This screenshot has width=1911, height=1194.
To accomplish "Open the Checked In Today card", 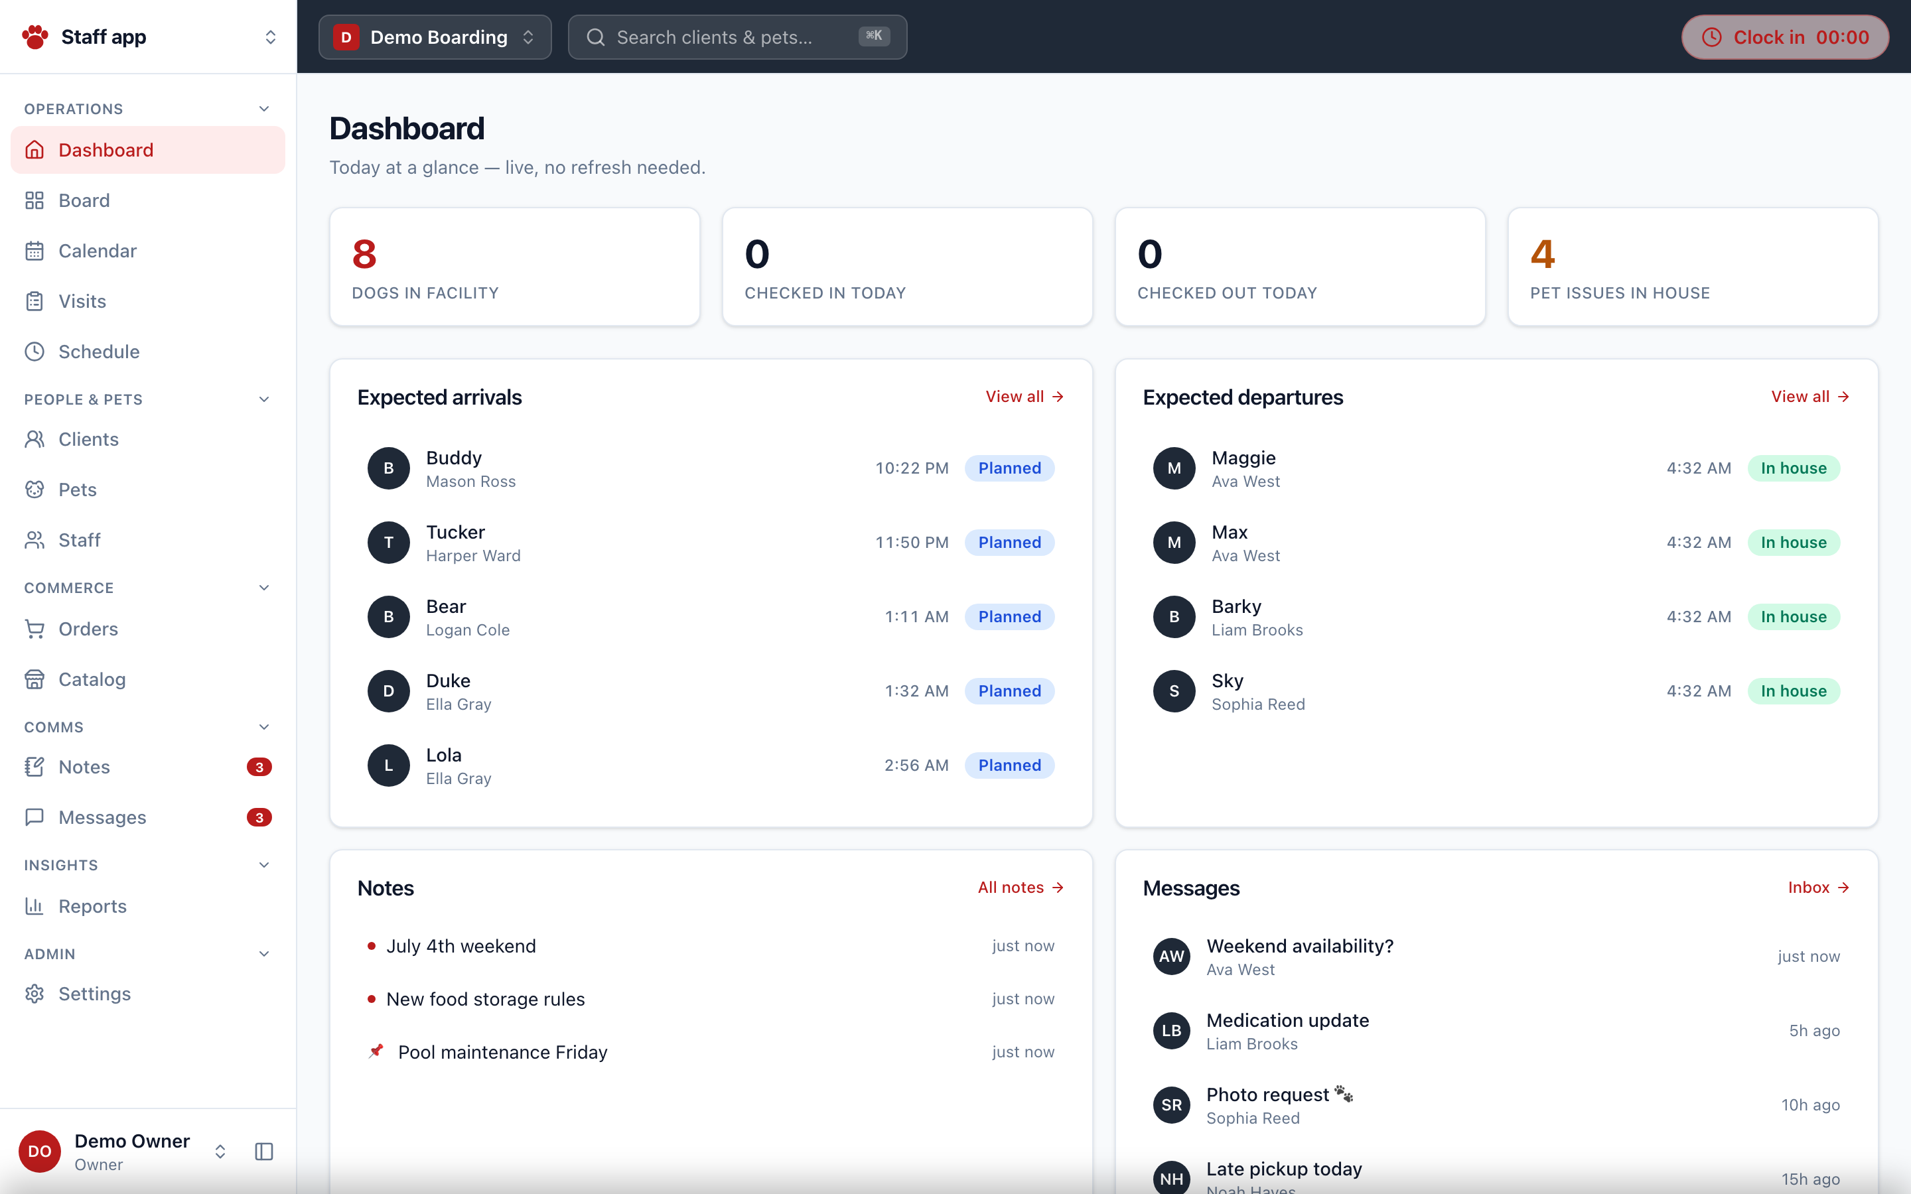I will click(907, 267).
